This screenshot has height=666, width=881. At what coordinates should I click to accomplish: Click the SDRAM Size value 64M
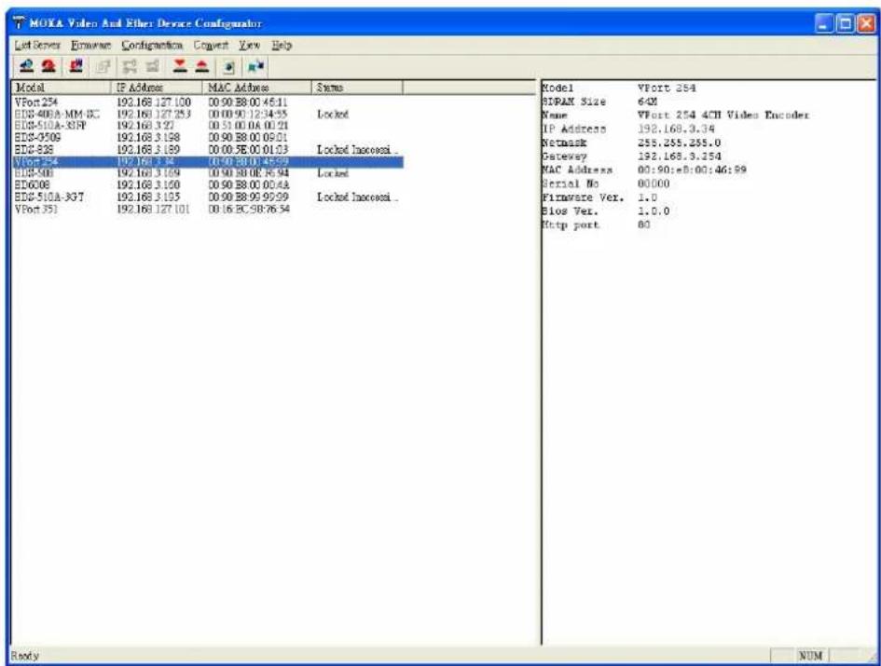[647, 102]
